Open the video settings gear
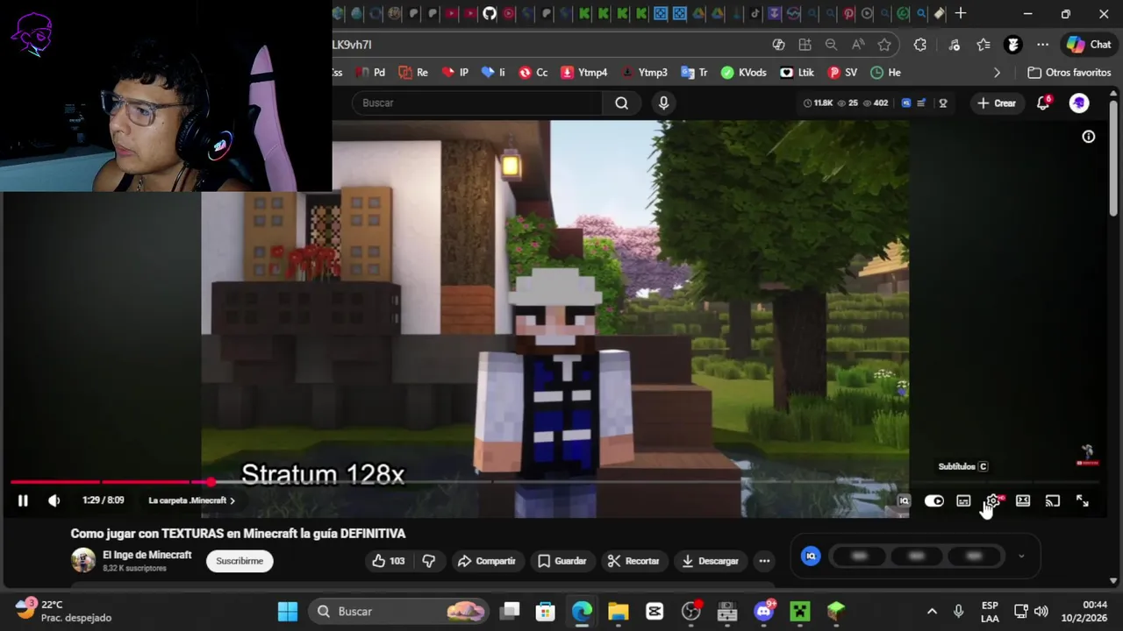 (x=993, y=500)
